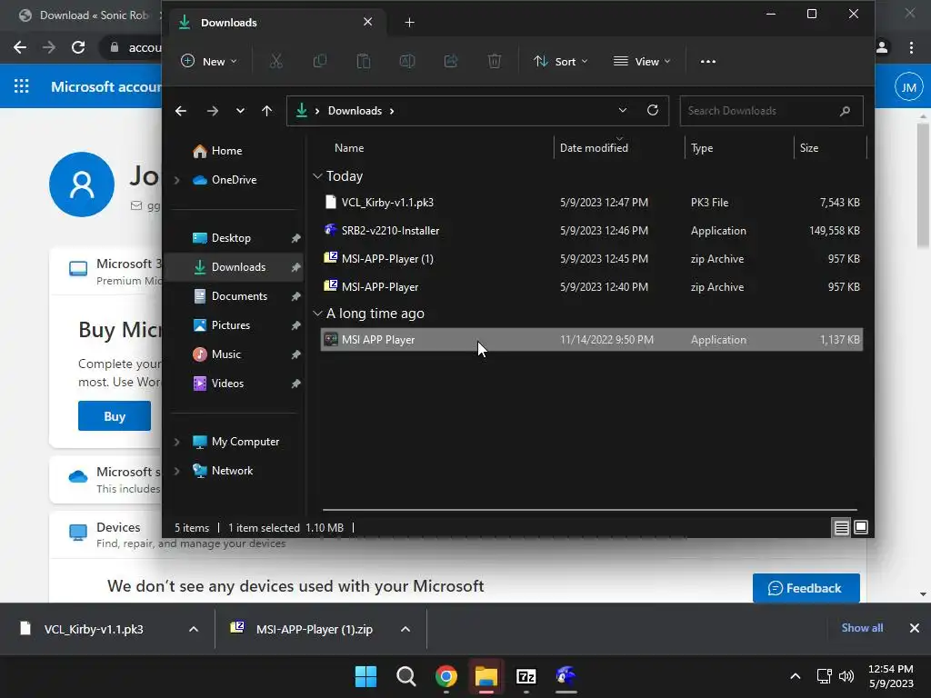
Task: Close the Chrome downloads bar
Action: tap(915, 628)
